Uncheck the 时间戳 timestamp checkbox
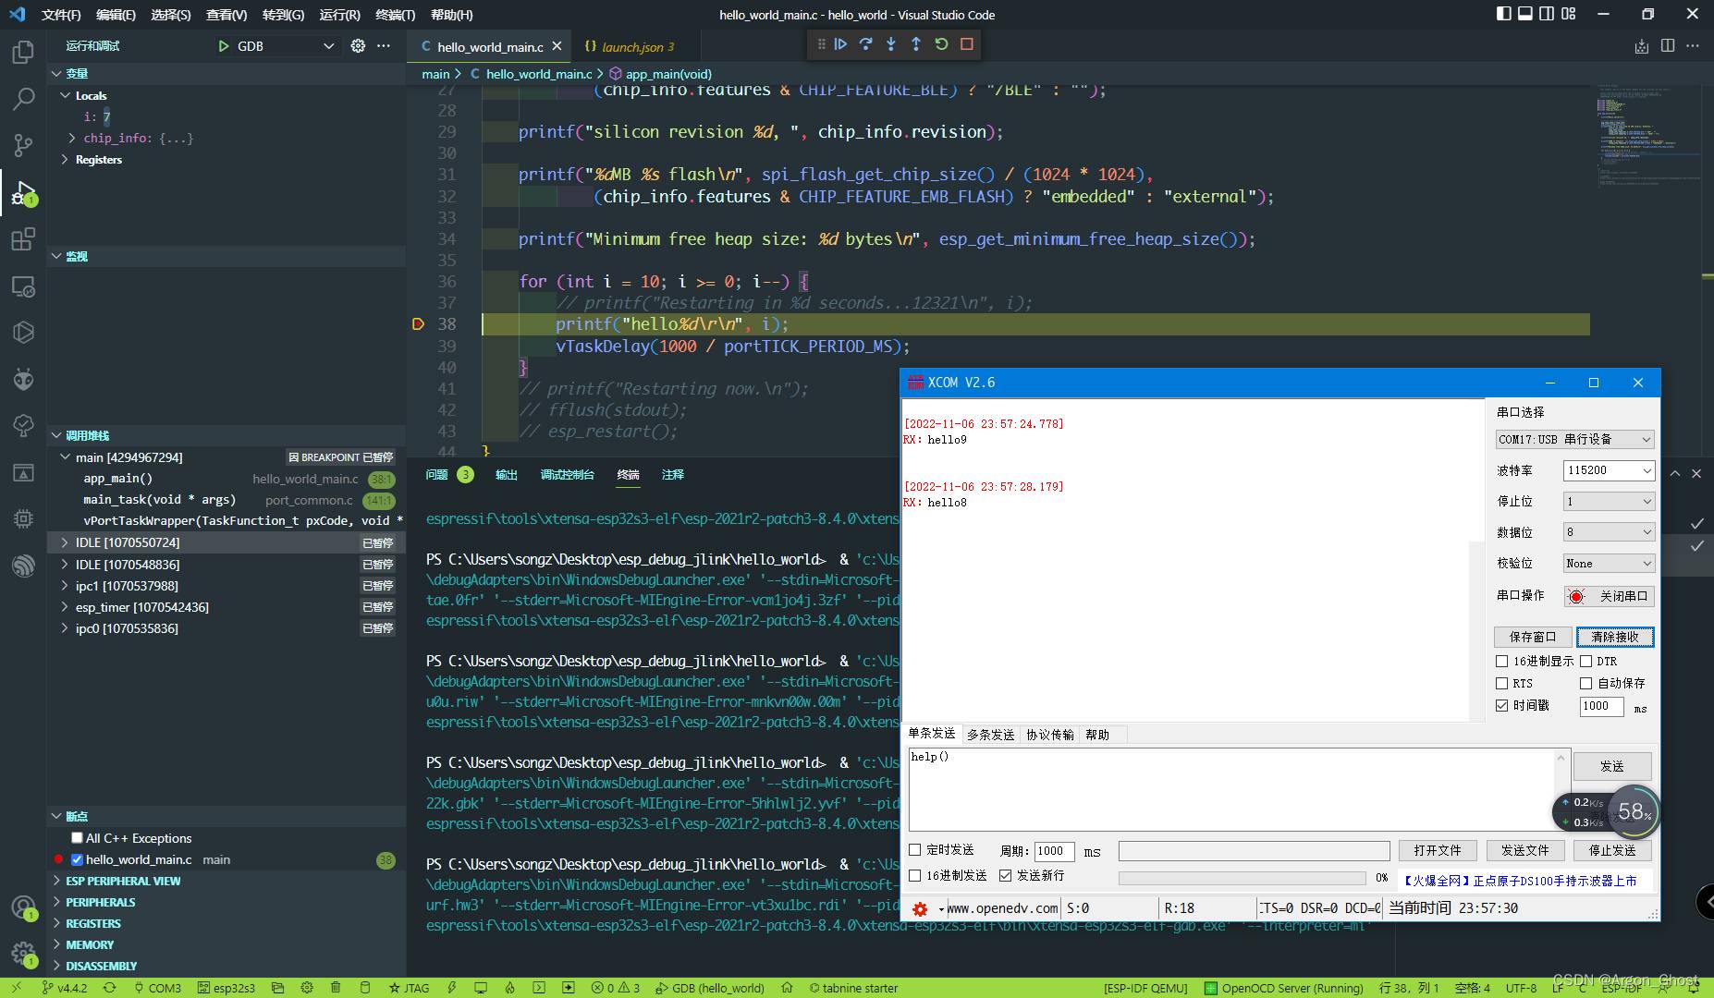This screenshot has width=1714, height=998. point(1501,706)
